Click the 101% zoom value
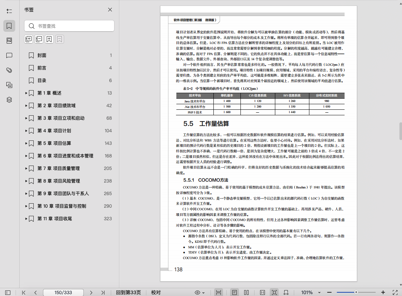This screenshot has width=402, height=296. 307,292
